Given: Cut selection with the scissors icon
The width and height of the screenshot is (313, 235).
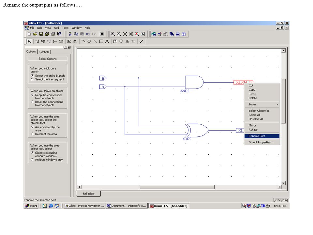Looking at the screenshot, I should pyautogui.click(x=70, y=34).
